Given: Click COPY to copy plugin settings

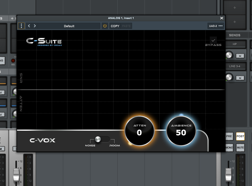Looking at the screenshot, I should tap(115, 26).
